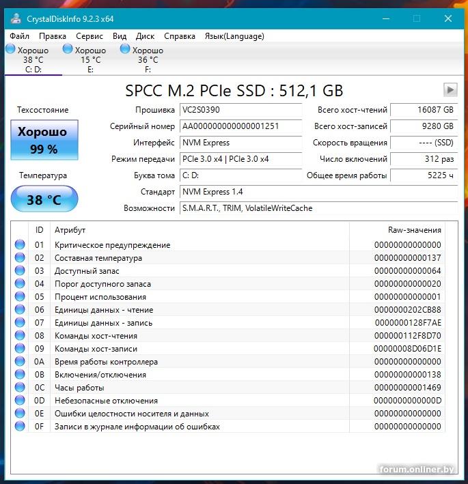Click the Raw-значения column header
The image size is (468, 484).
(414, 230)
